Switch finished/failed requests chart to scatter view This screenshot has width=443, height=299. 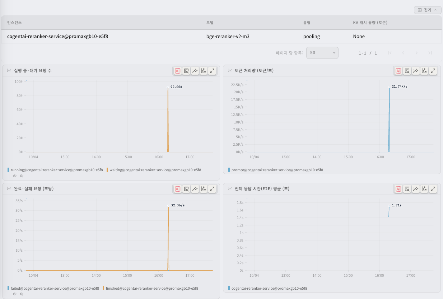pyautogui.click(x=204, y=189)
